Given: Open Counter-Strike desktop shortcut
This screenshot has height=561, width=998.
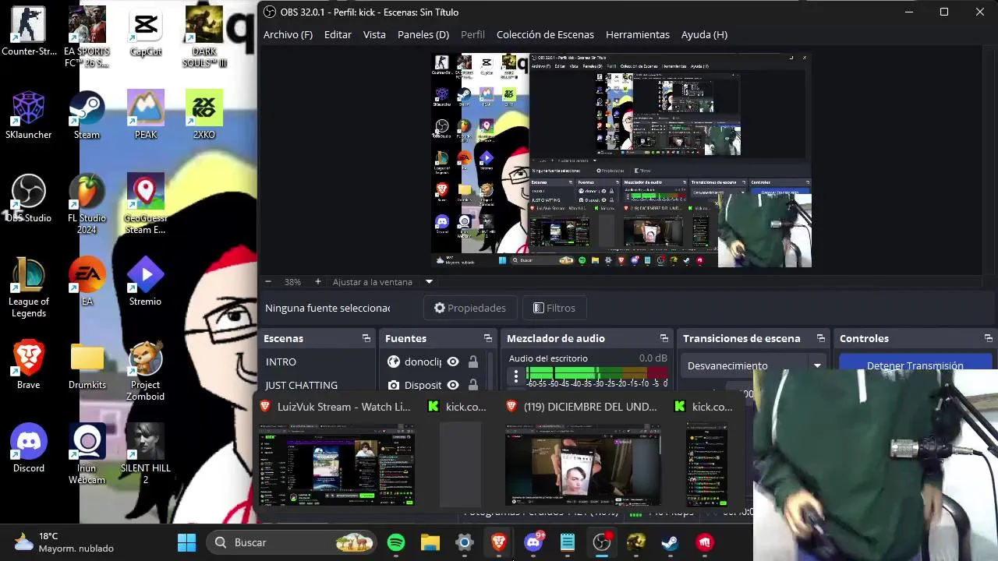Looking at the screenshot, I should click(x=29, y=31).
